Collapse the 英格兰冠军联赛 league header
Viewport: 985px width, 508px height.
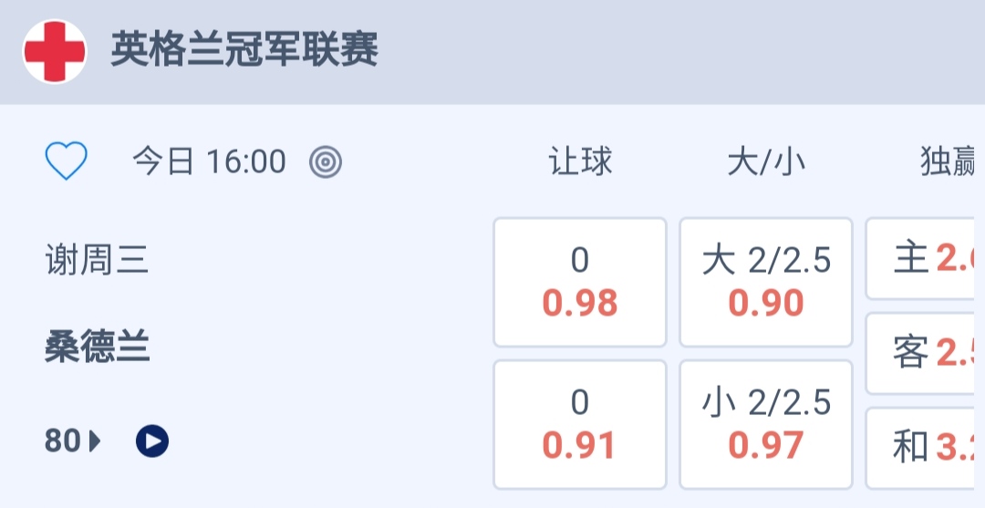pyautogui.click(x=244, y=50)
